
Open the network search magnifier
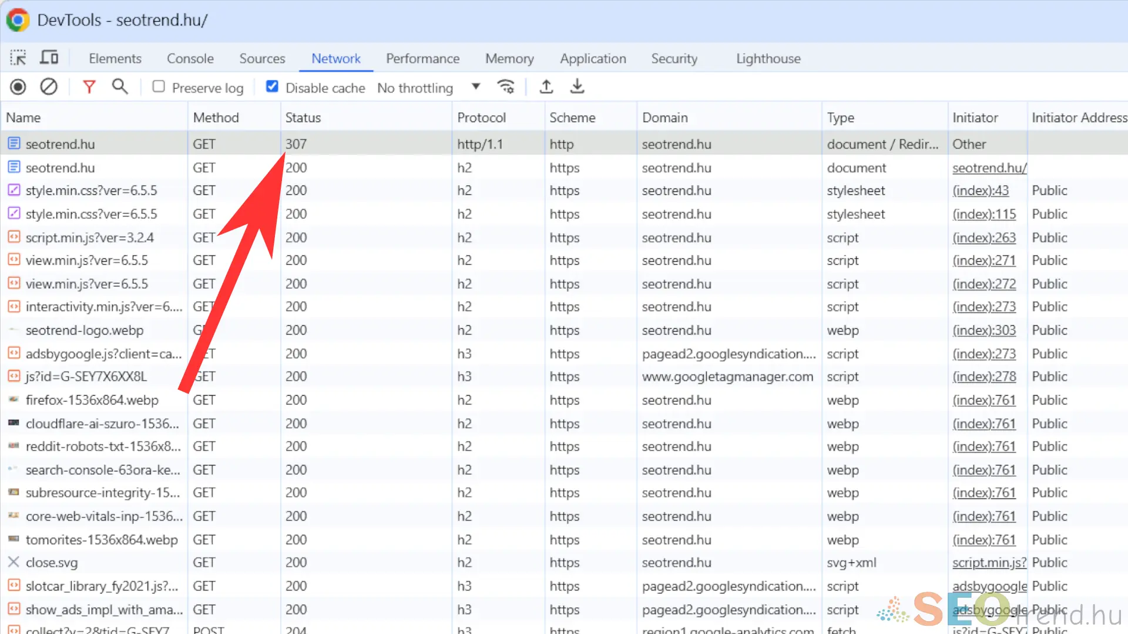pos(120,87)
